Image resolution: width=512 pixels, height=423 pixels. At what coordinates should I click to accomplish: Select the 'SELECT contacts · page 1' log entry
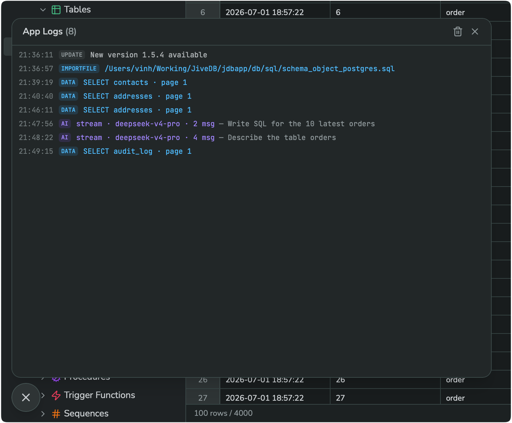(135, 82)
